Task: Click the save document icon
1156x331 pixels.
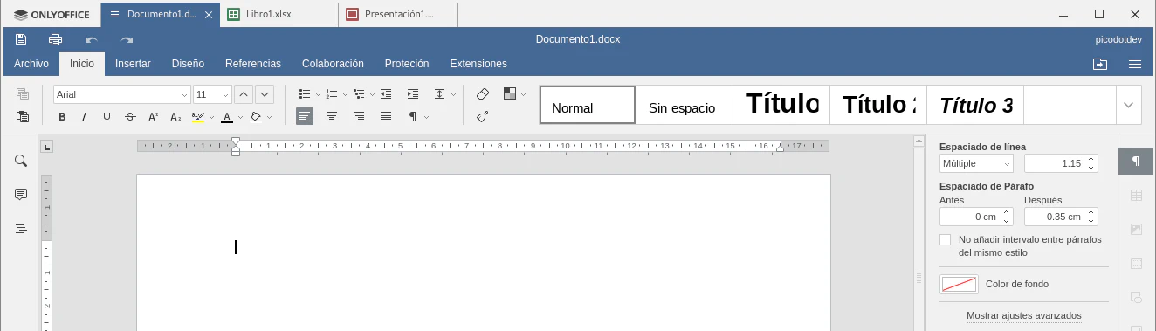Action: pos(21,39)
